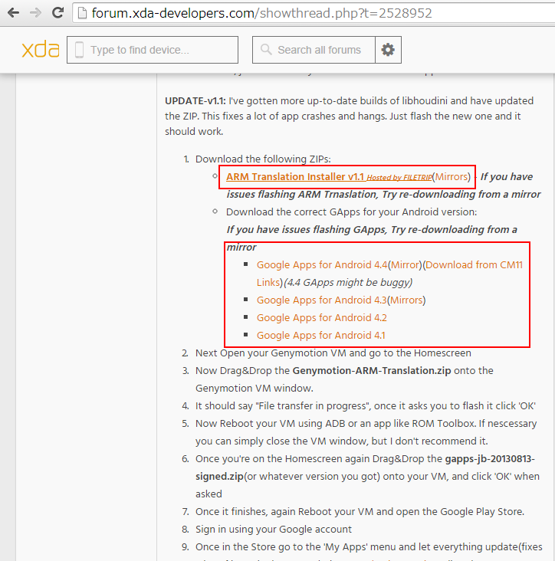Click the phone icon in device finder
555x561 pixels.
pos(80,50)
